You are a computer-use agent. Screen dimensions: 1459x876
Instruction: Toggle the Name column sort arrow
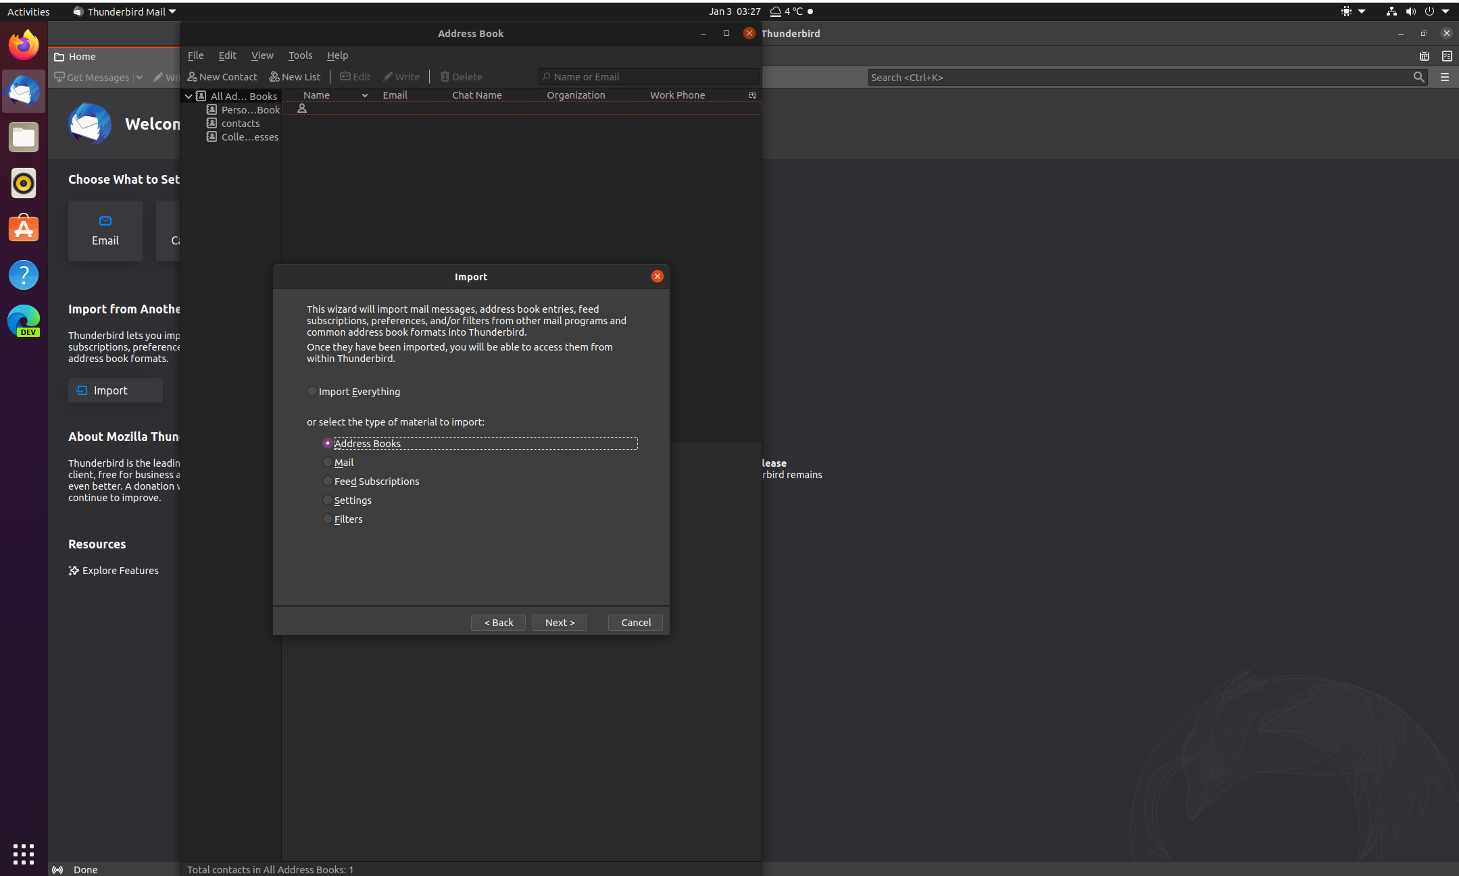click(x=365, y=95)
